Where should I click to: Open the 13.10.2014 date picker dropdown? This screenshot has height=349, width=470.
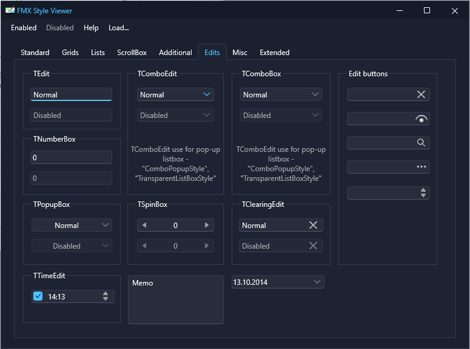point(317,282)
